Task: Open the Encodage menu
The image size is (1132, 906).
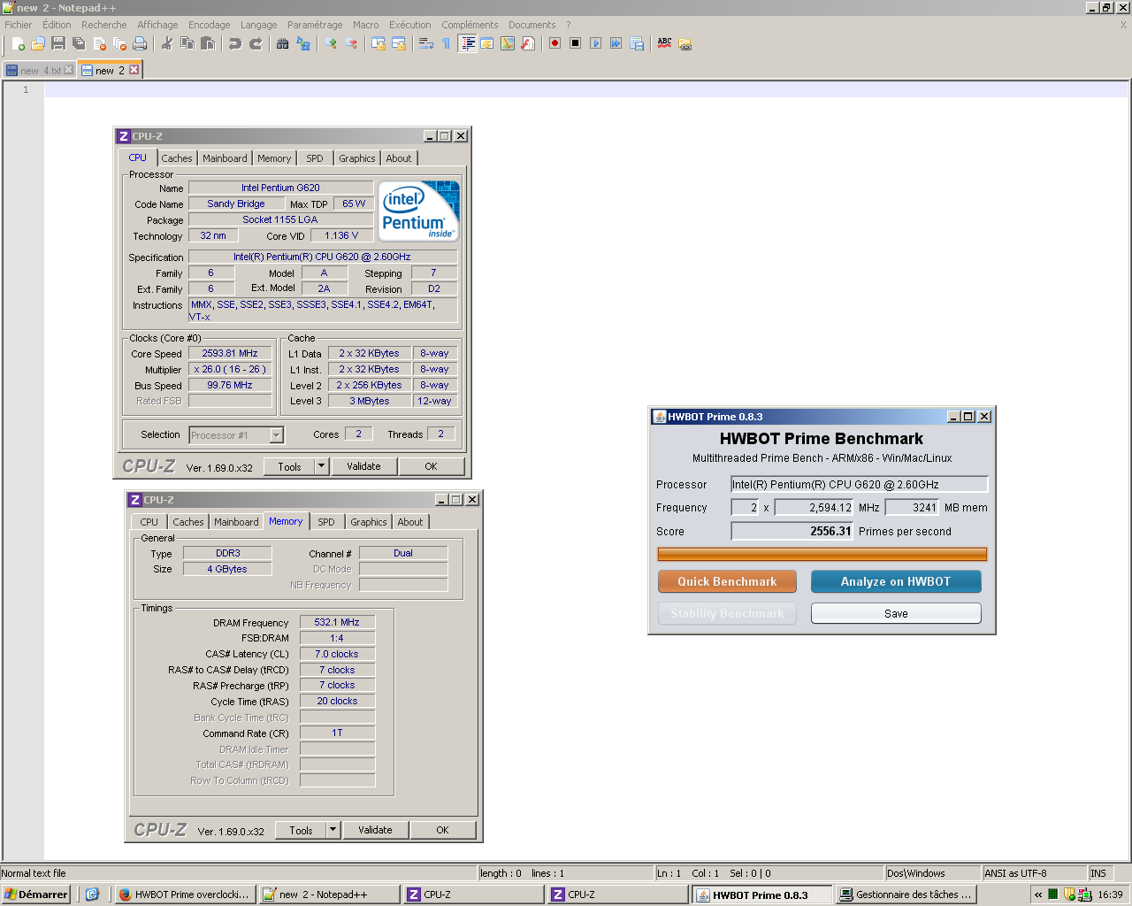Action: [x=210, y=25]
